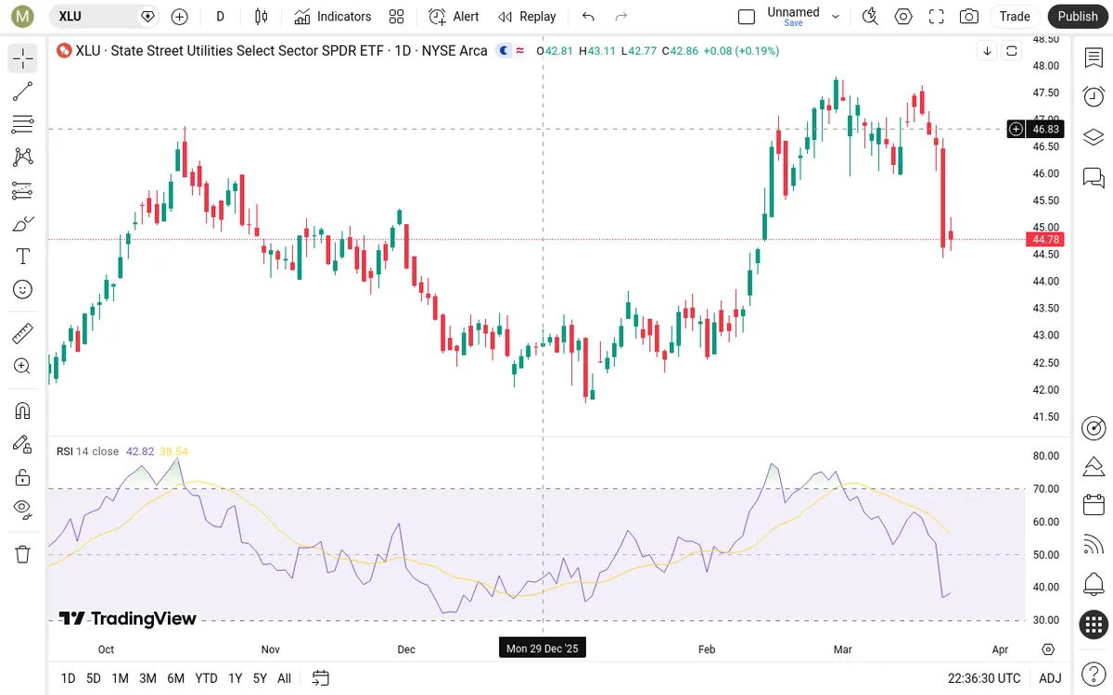Screen dimensions: 1113x695
Task: Toggle ADJ adjusted data
Action: 1050,678
